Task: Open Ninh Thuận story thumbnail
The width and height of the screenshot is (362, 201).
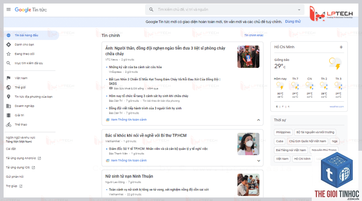Action: 248,185
